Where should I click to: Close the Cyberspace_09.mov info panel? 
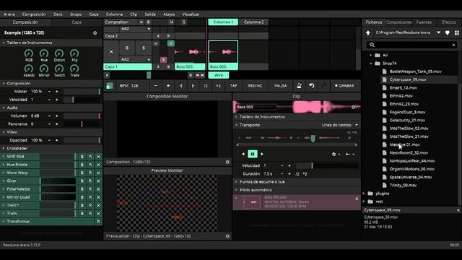pyautogui.click(x=458, y=210)
